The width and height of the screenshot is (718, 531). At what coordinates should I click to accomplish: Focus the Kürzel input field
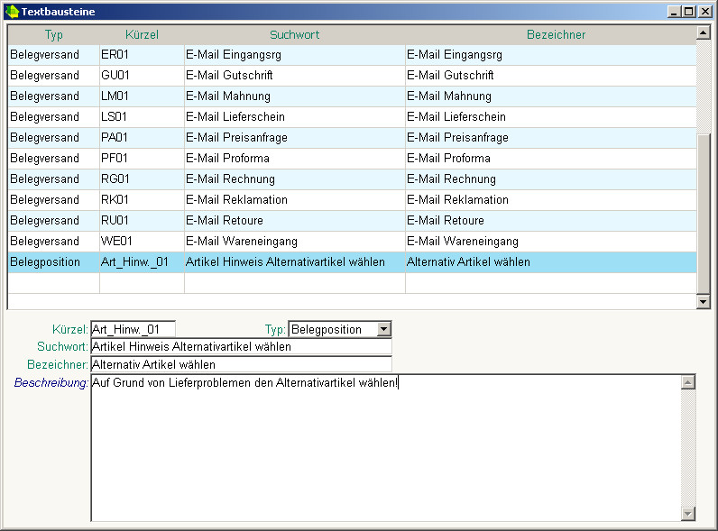133,329
